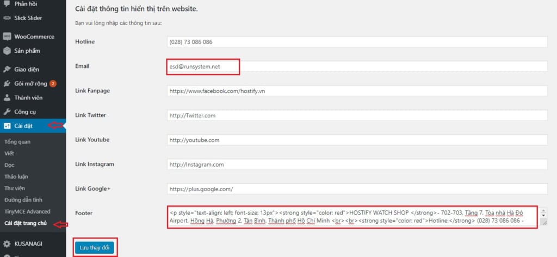The width and height of the screenshot is (557, 257).
Task: Click the Giao diện paintbrush icon
Action: tap(7, 69)
